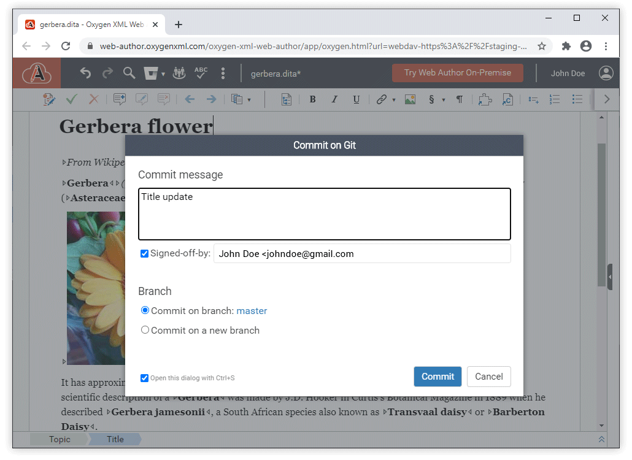Expand the paste special dropdown arrow
632x460 pixels.
(250, 100)
